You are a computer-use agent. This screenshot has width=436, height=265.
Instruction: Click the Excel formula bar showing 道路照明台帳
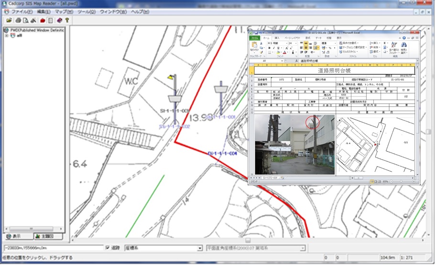(x=357, y=61)
